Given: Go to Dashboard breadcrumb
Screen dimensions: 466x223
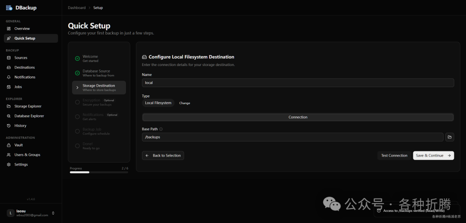Looking at the screenshot, I should tap(77, 8).
